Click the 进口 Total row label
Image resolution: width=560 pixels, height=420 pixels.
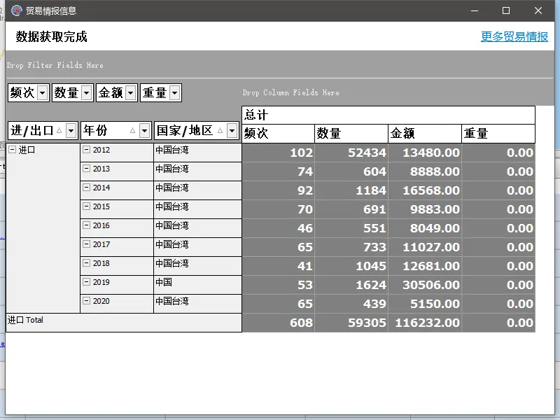point(124,323)
